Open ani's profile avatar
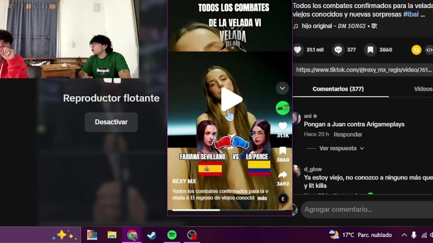The width and height of the screenshot is (433, 243). tap(296, 118)
